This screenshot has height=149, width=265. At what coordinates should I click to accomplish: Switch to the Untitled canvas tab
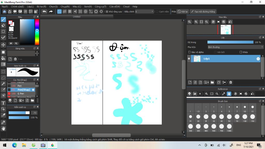(77, 17)
